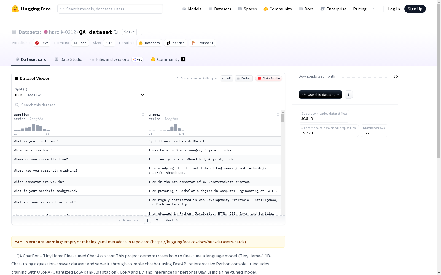This screenshot has height=275, width=441.
Task: Open Datasets in the top navigation
Action: point(220,9)
